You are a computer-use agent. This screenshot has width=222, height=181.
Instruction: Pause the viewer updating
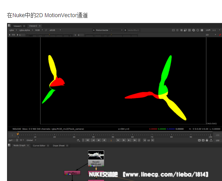[x=202, y=30]
